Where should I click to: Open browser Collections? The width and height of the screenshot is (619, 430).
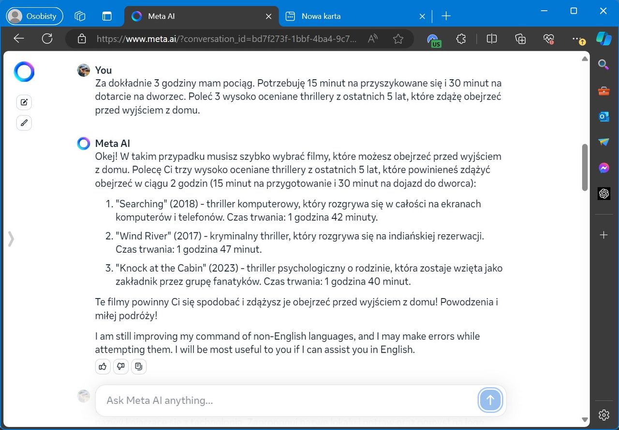(x=520, y=39)
